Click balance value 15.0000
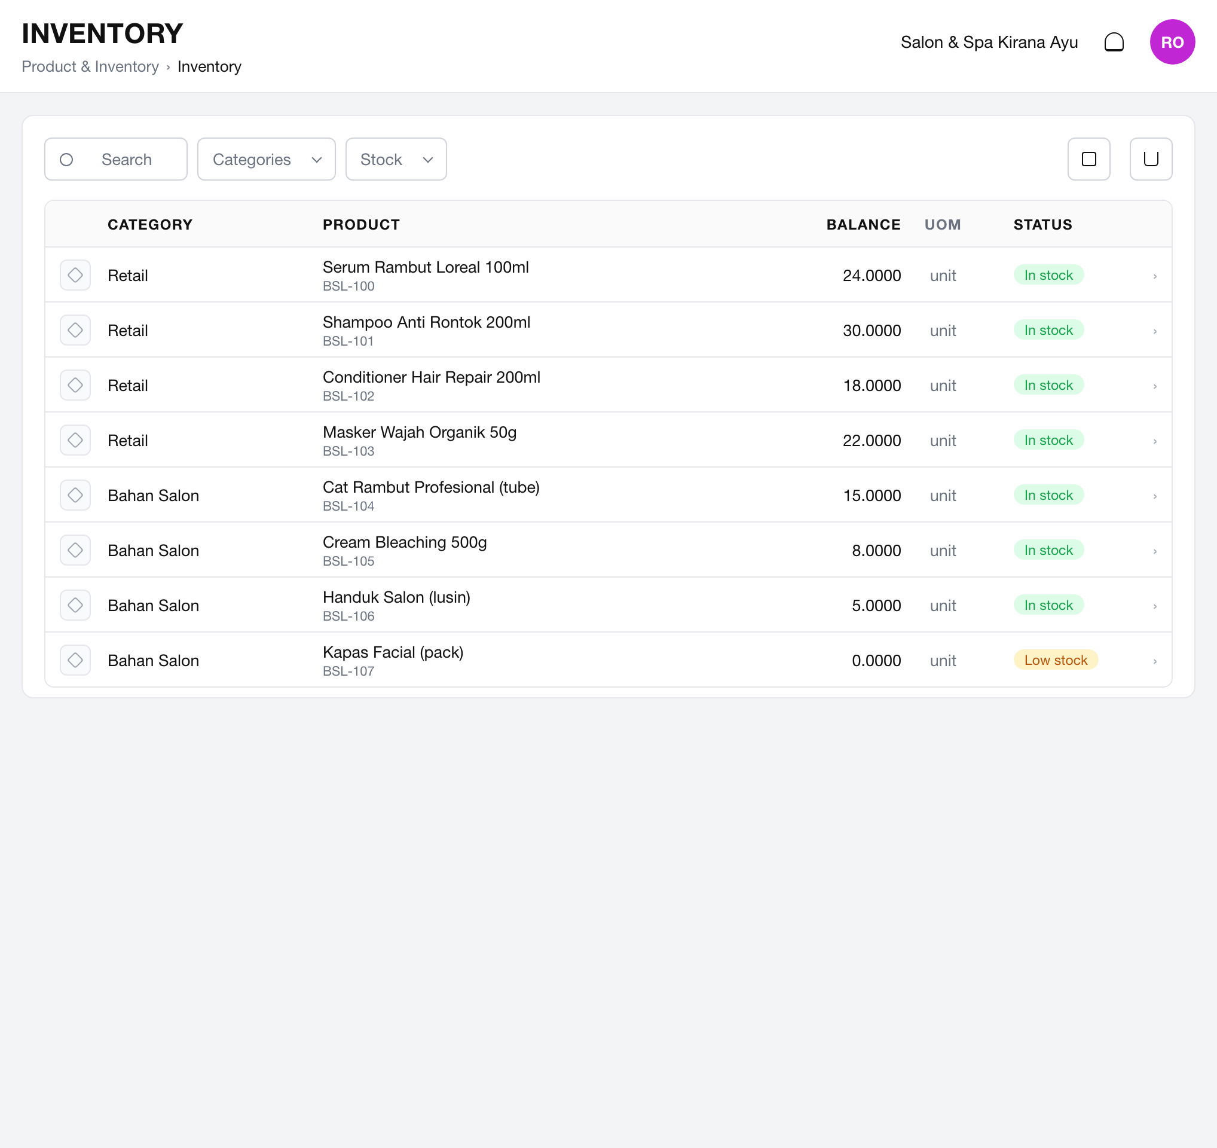The height and width of the screenshot is (1148, 1217). (872, 495)
